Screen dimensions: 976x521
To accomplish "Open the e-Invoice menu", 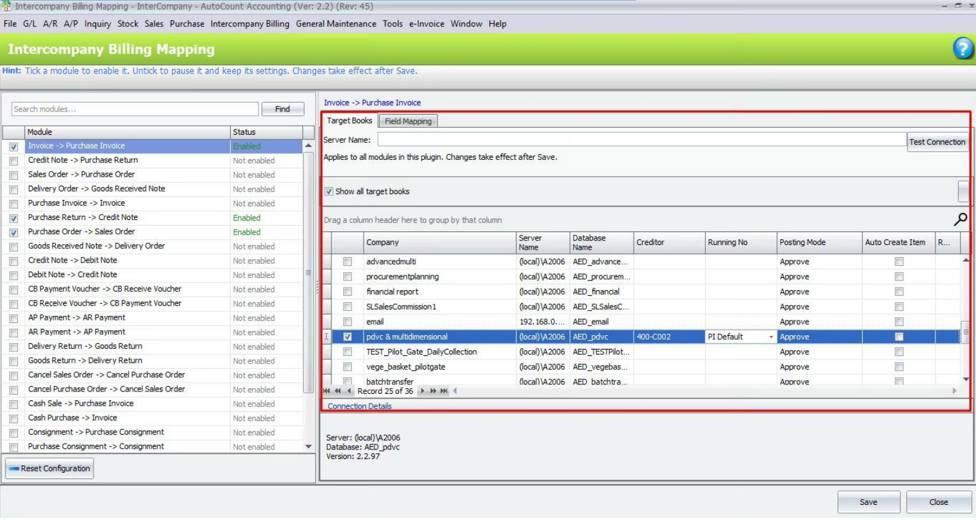I will click(x=426, y=24).
